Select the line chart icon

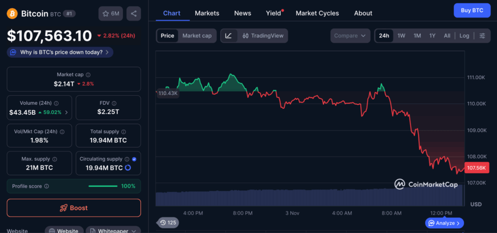pos(229,35)
